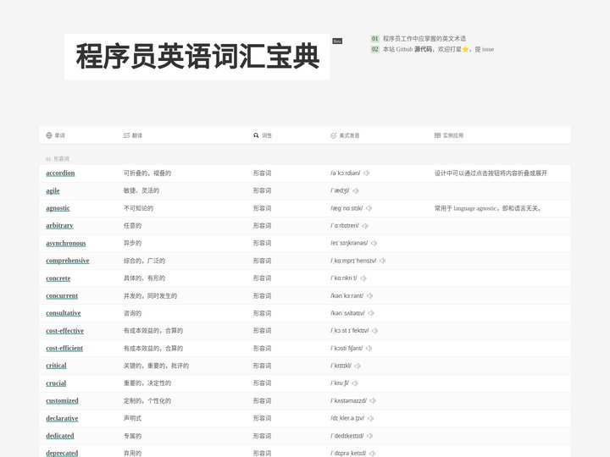Image resolution: width=610 pixels, height=457 pixels.
Task: Click the accordion example usage text
Action: tap(491, 173)
